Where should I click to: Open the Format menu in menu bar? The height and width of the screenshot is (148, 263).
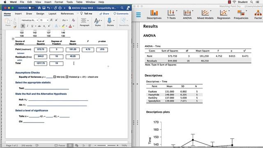pos(59,2)
